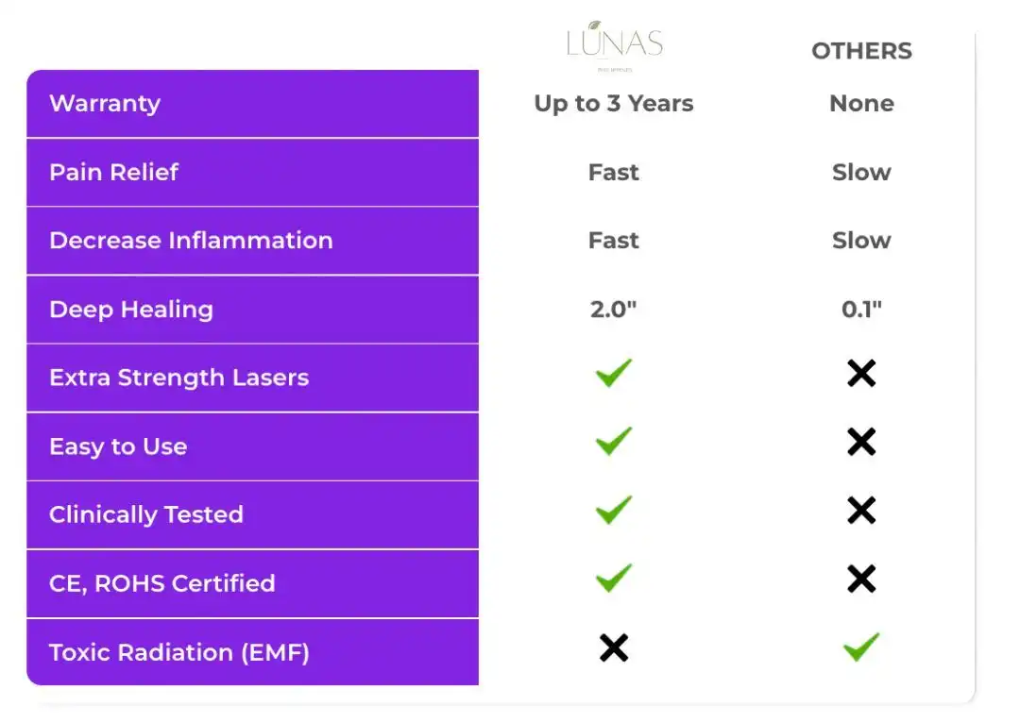The width and height of the screenshot is (1020, 723).
Task: Click the 0.1" deep healing value
Action: 861,310
